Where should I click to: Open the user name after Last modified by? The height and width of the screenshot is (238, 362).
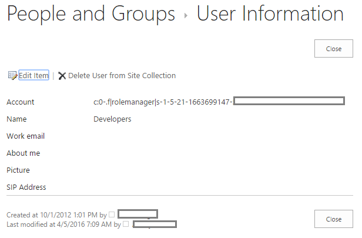coord(155,224)
